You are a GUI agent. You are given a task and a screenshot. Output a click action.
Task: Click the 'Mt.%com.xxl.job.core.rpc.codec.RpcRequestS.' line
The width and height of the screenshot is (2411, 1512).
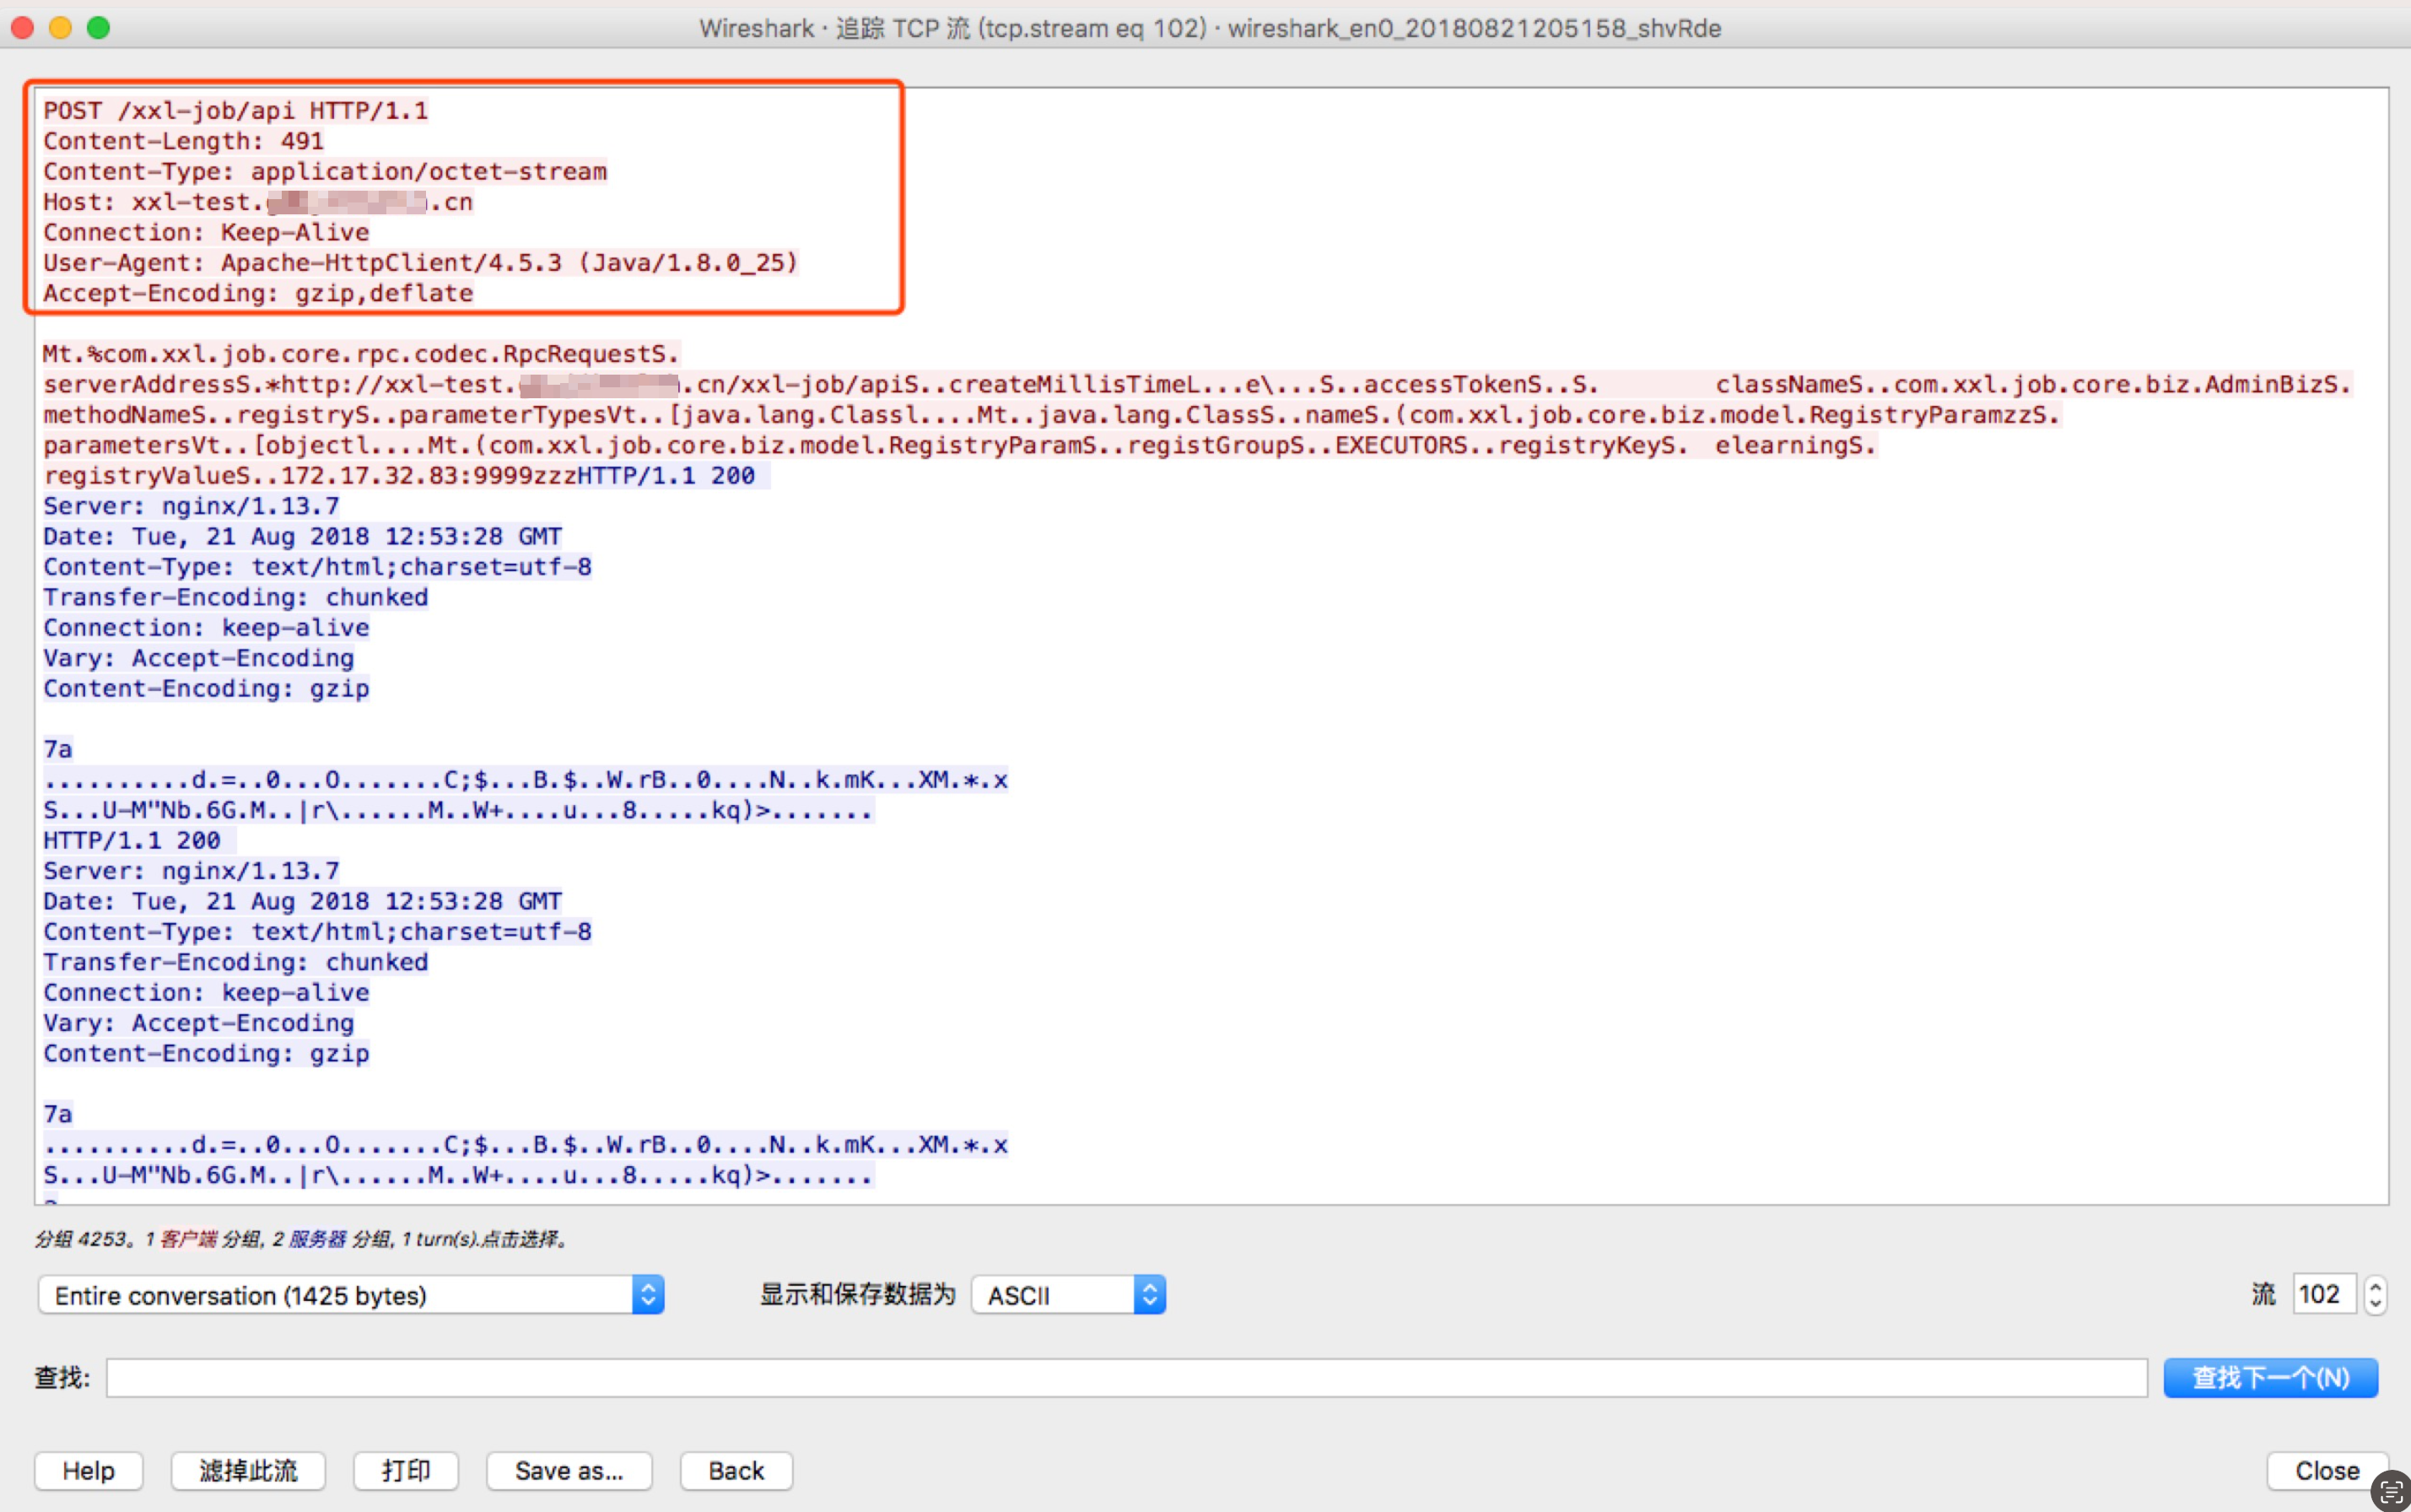click(361, 354)
